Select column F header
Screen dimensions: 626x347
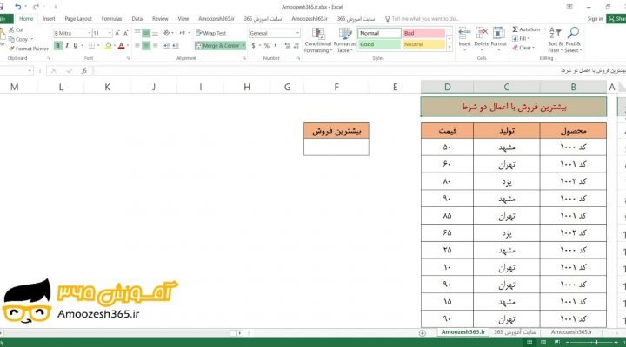(336, 87)
